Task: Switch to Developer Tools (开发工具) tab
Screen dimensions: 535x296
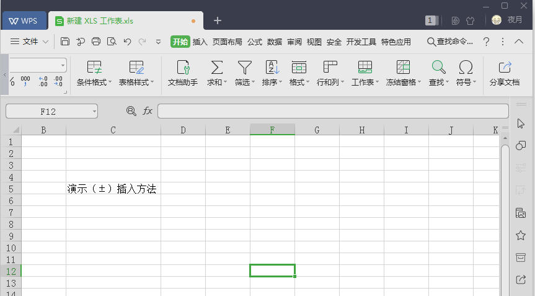Action: (361, 42)
